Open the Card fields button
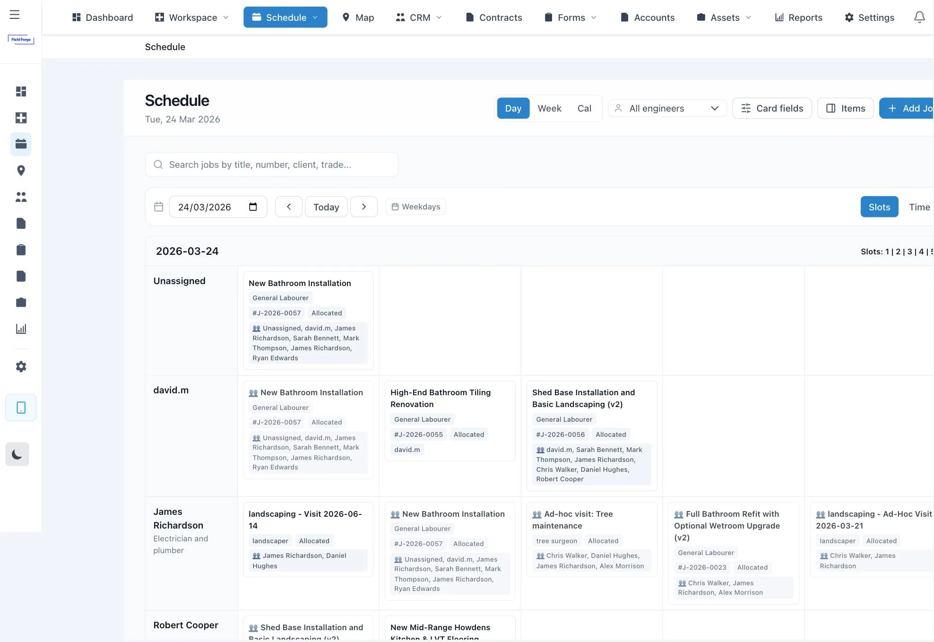 [x=772, y=108]
